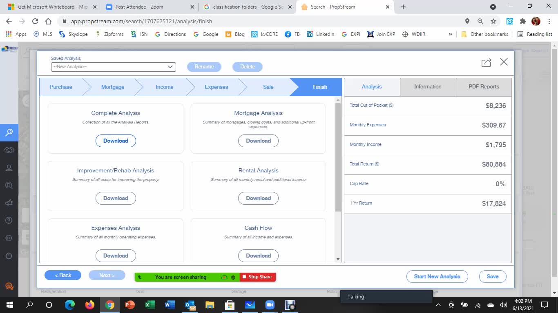Stop the Zoom screen share

point(257,277)
